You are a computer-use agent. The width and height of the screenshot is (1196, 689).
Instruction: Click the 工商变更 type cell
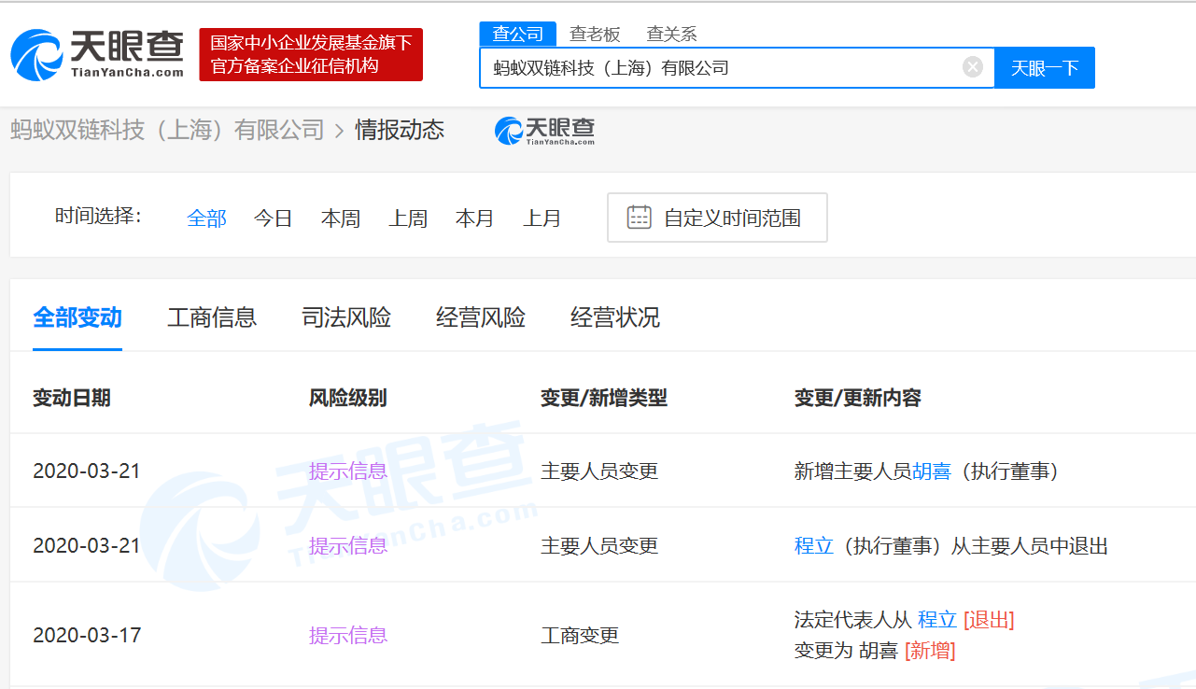click(580, 636)
